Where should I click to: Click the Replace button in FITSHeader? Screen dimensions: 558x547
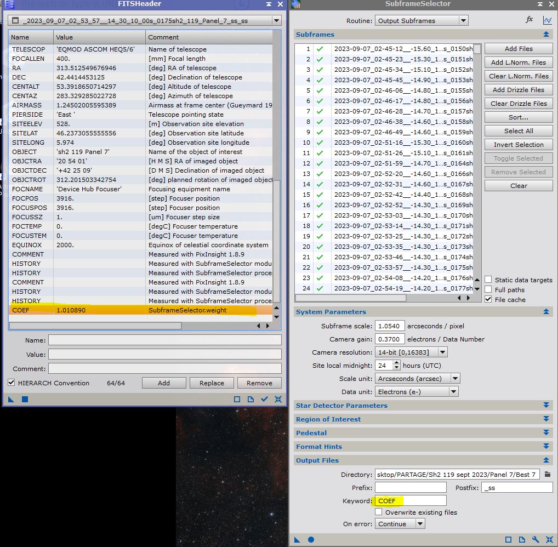click(212, 383)
